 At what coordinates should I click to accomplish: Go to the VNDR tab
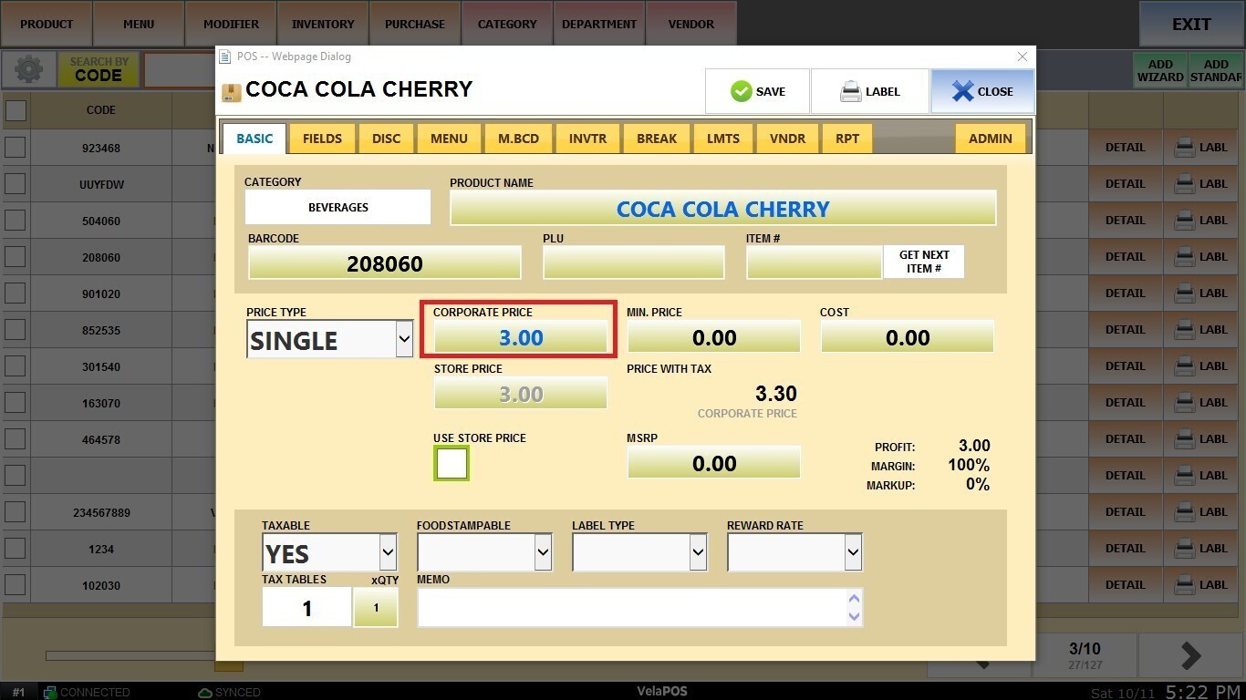click(x=787, y=139)
